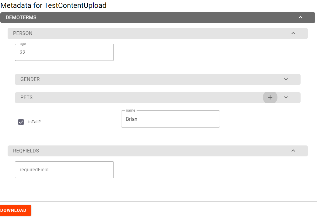Click the requiredField input box
This screenshot has height=220, width=317.
(x=64, y=169)
